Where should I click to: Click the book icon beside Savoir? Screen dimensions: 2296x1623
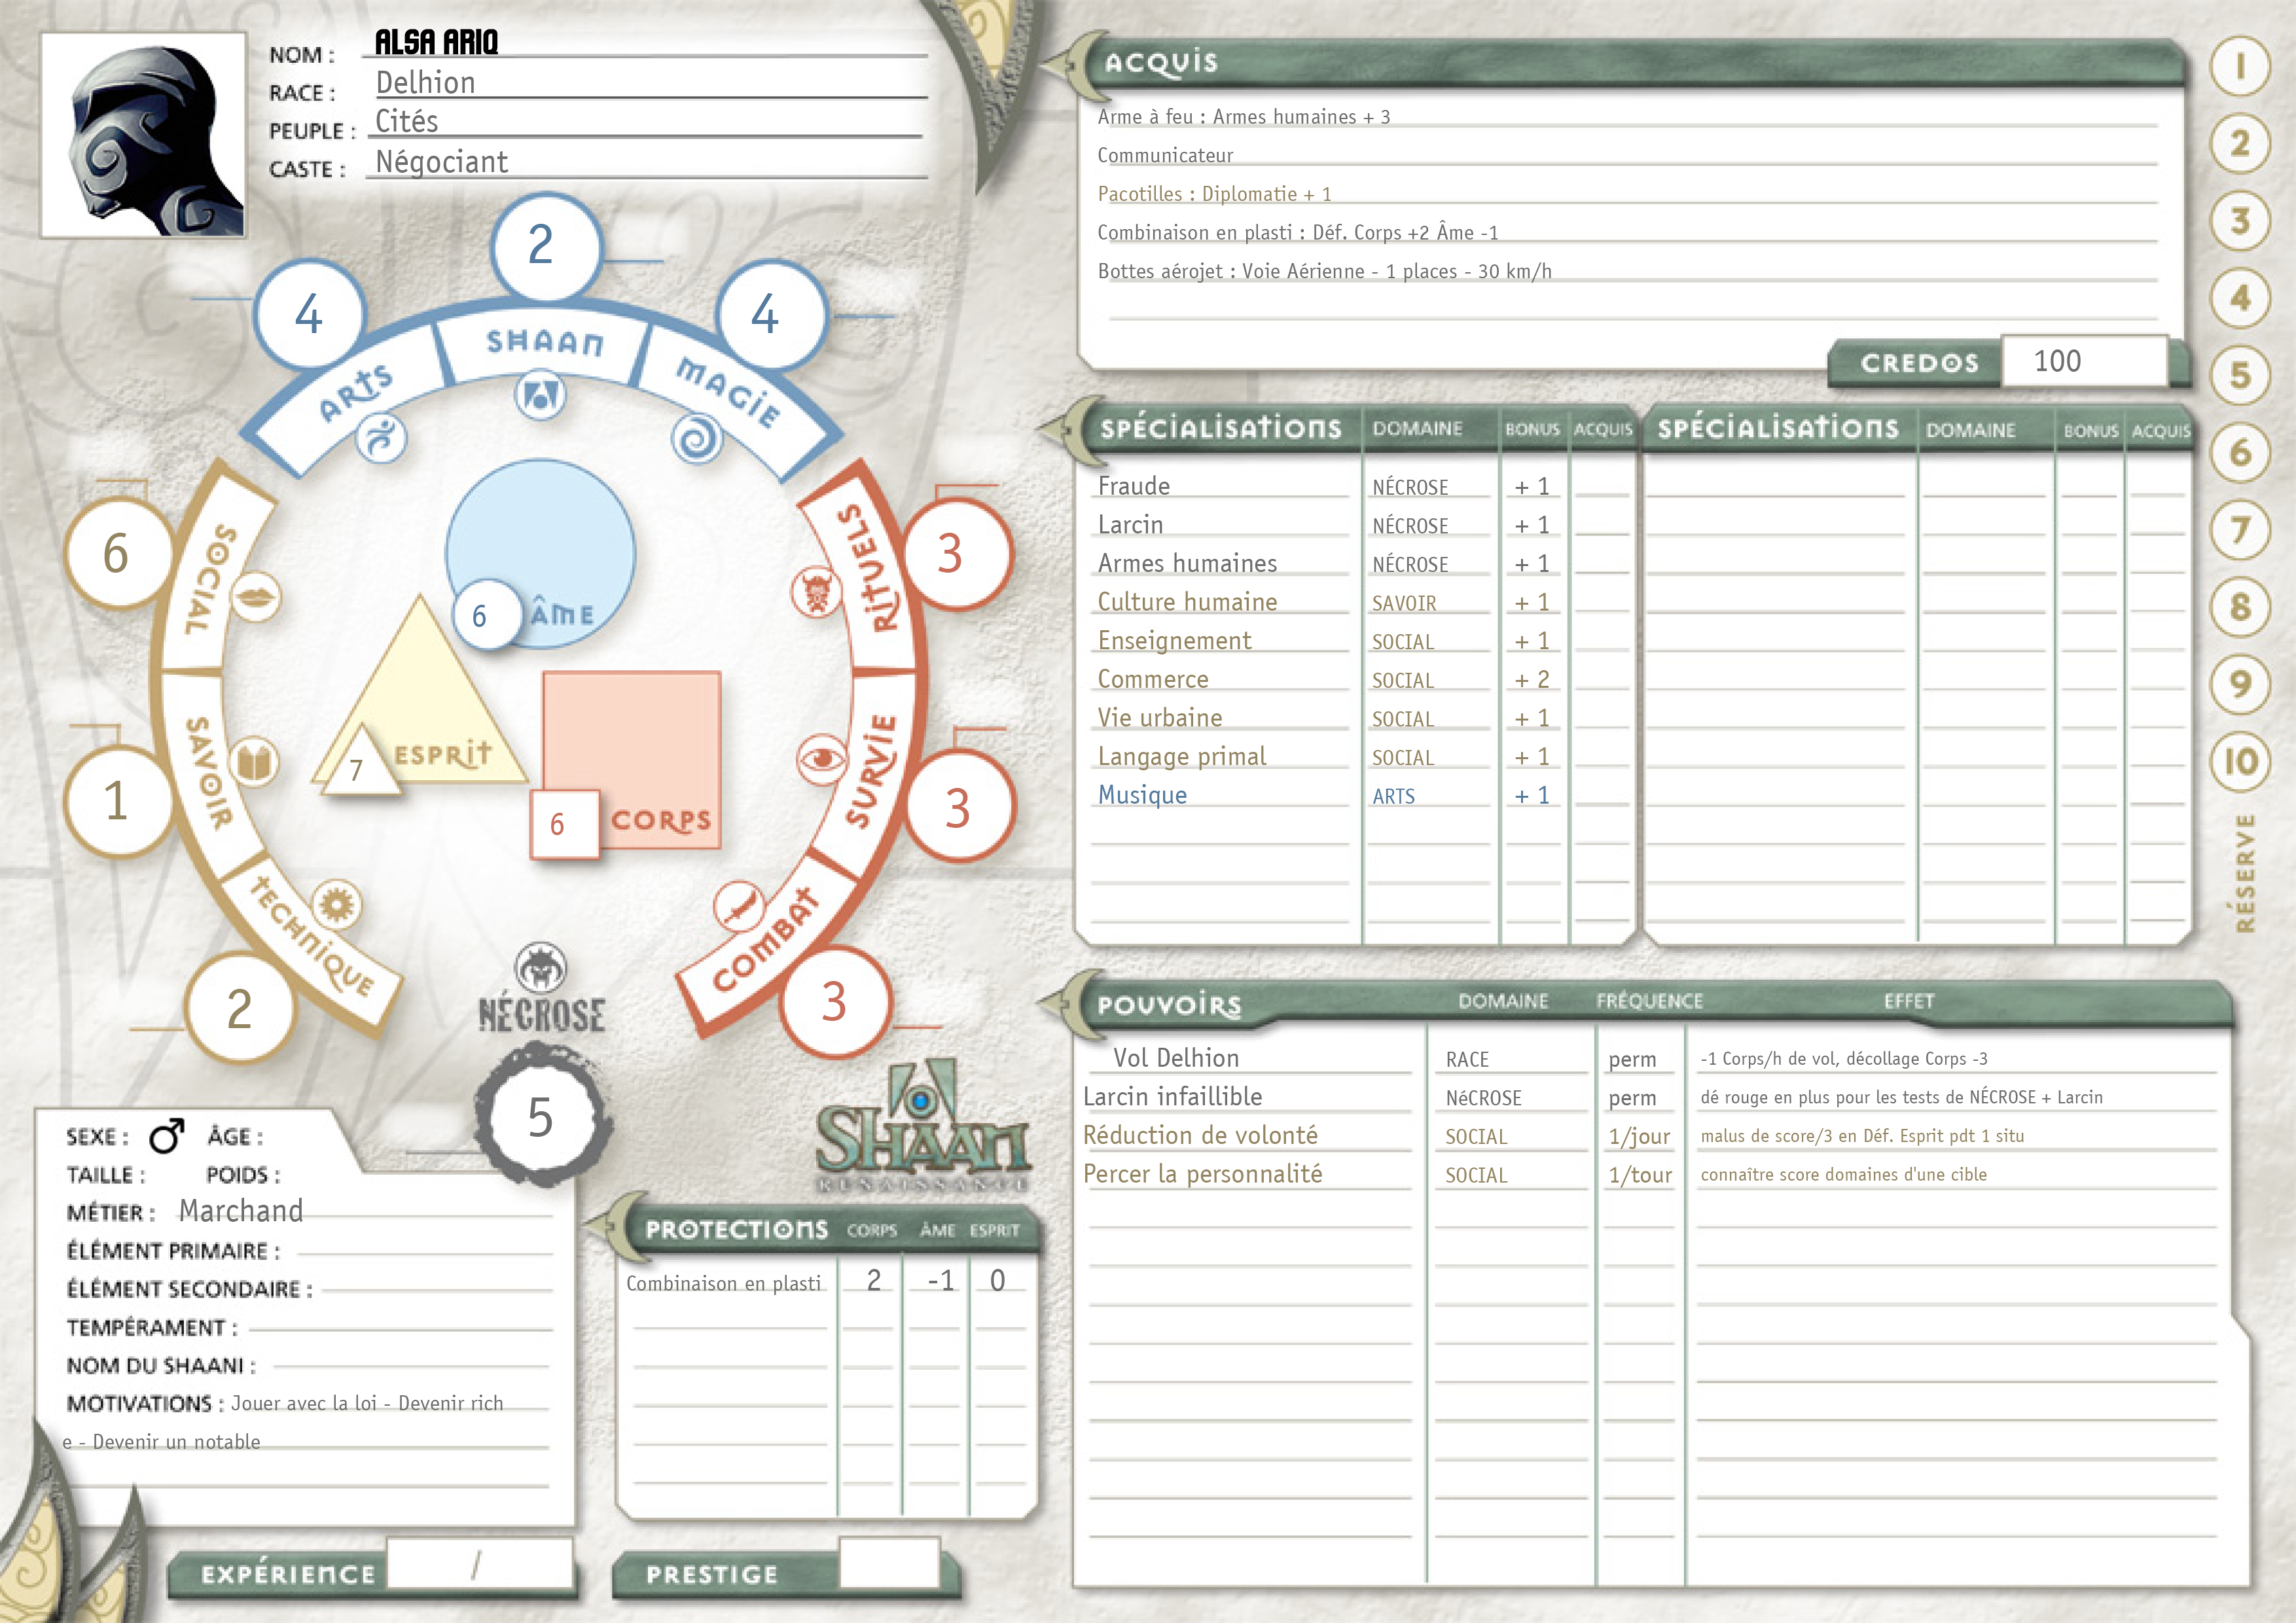point(254,763)
